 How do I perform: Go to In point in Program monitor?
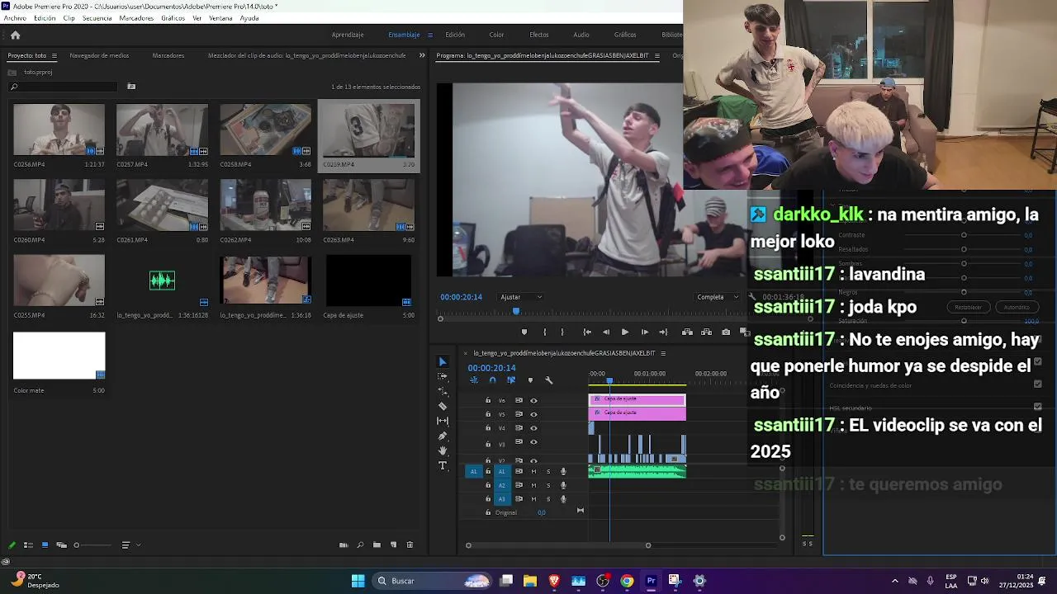pos(587,332)
